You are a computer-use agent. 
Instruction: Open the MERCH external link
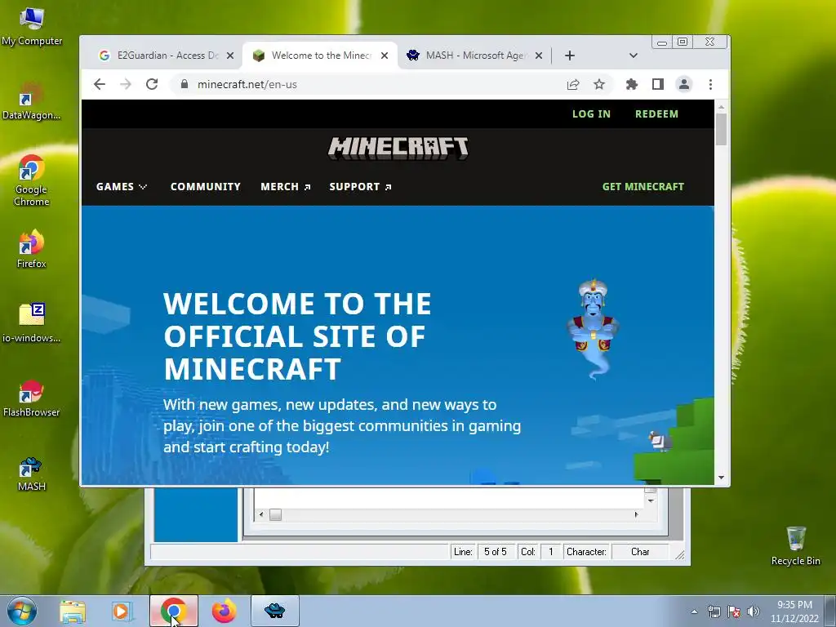point(285,187)
